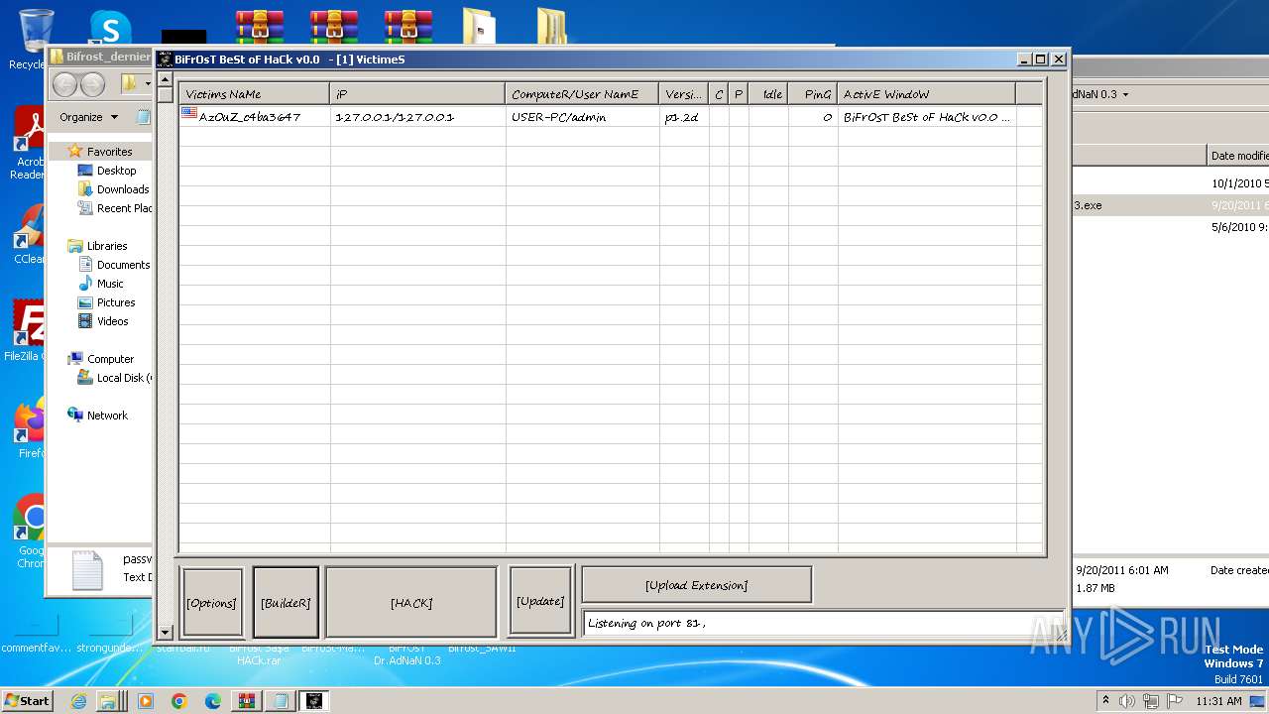
Task: Sort by ActivE WindoW column header
Action: coord(927,94)
